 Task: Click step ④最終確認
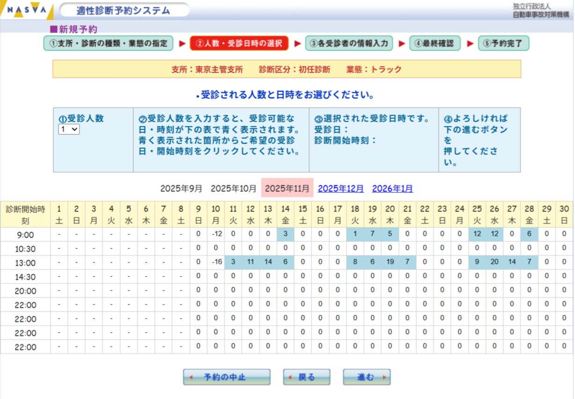tap(435, 44)
